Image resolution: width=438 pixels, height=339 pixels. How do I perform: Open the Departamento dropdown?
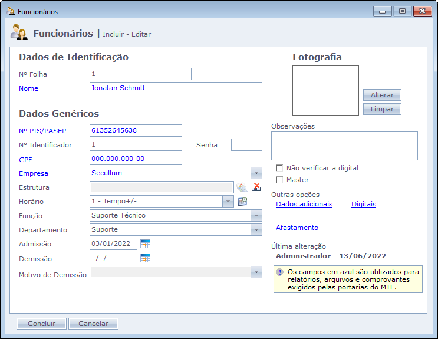point(256,230)
